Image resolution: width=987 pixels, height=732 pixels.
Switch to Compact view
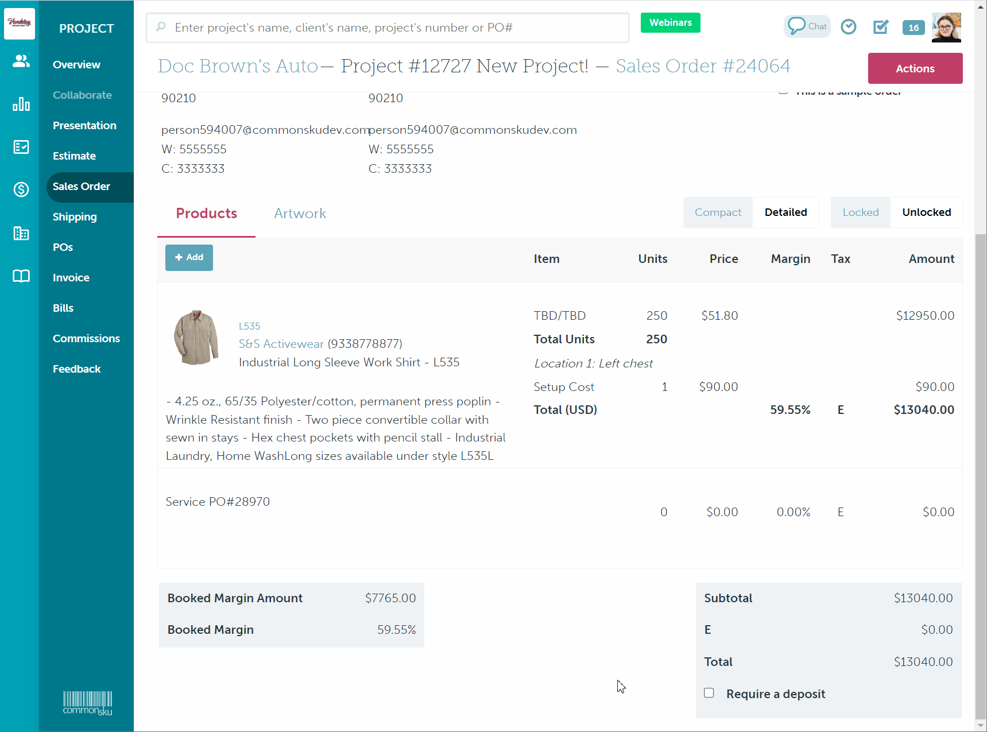717,212
